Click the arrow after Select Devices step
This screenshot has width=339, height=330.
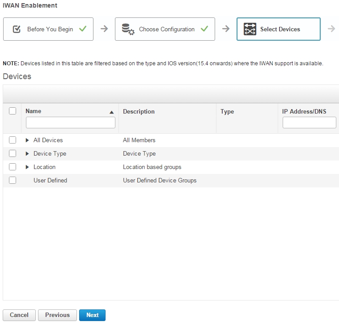(x=331, y=29)
